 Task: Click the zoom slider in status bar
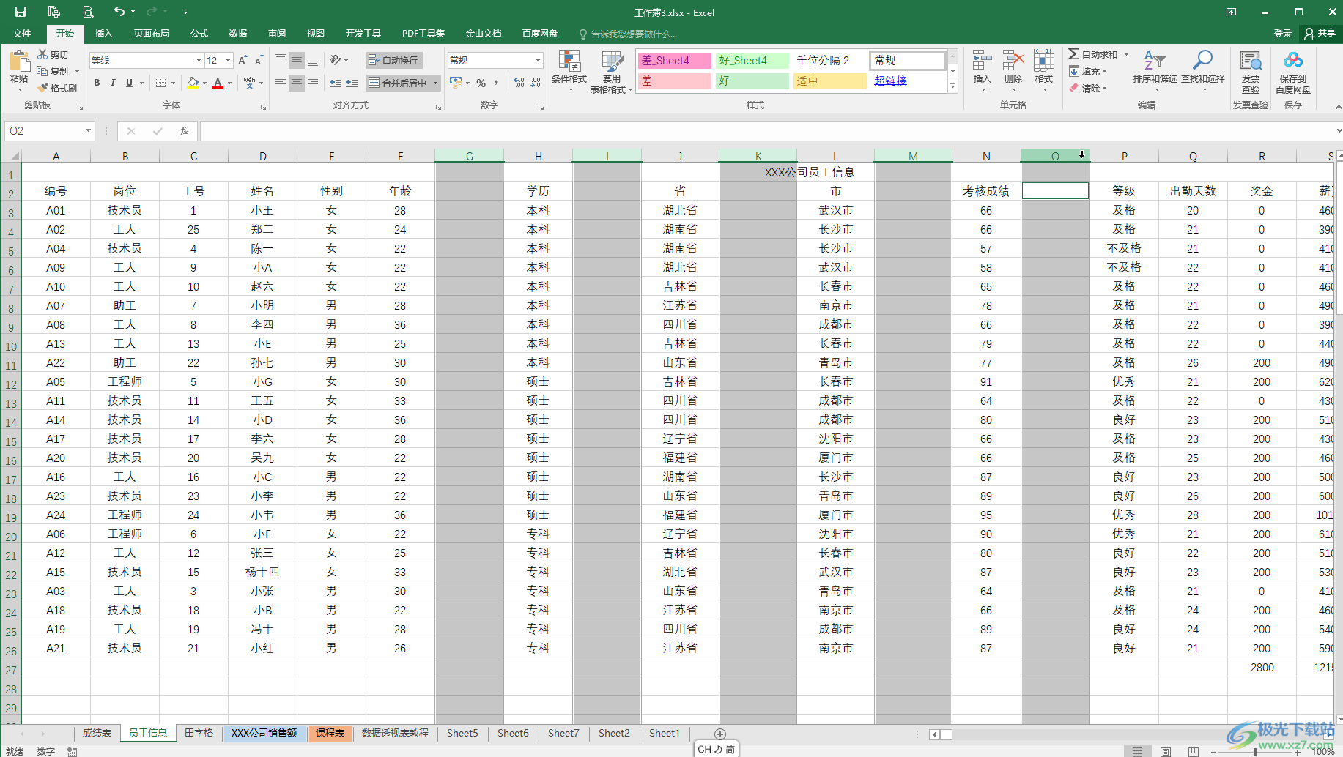point(1255,751)
